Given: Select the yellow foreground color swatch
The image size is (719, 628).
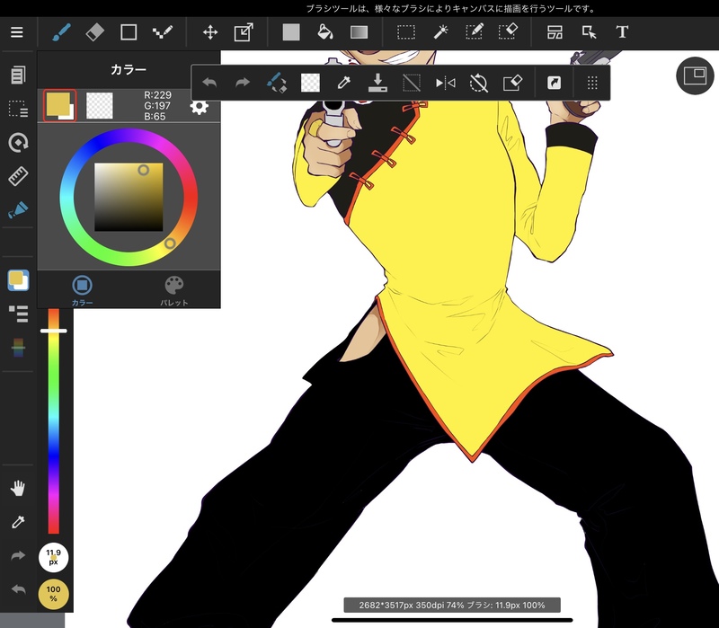Looking at the screenshot, I should [x=58, y=105].
